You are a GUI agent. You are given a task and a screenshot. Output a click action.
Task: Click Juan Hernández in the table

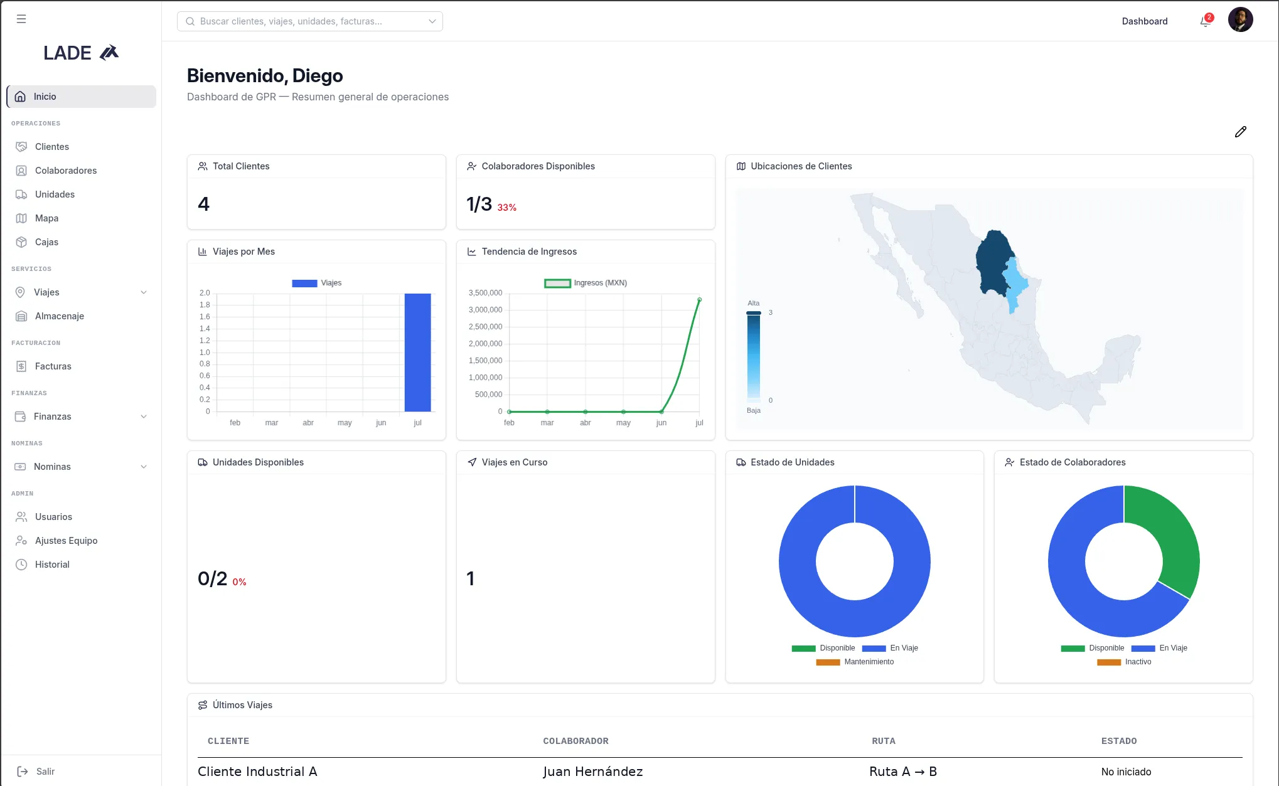click(593, 772)
